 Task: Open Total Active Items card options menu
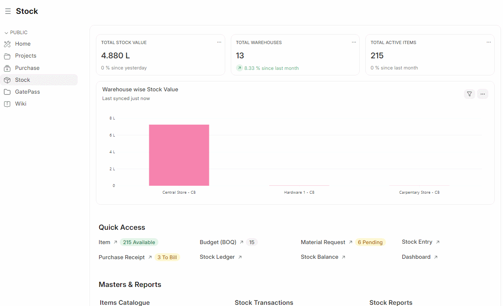[489, 42]
